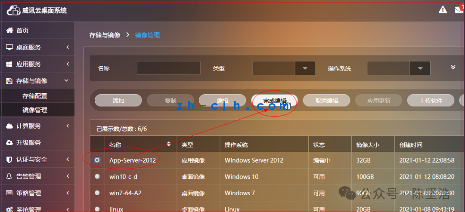This screenshot has width=465, height=212.
Task: Click the 升级服务 upload cloud icon
Action: pyautogui.click(x=10, y=143)
